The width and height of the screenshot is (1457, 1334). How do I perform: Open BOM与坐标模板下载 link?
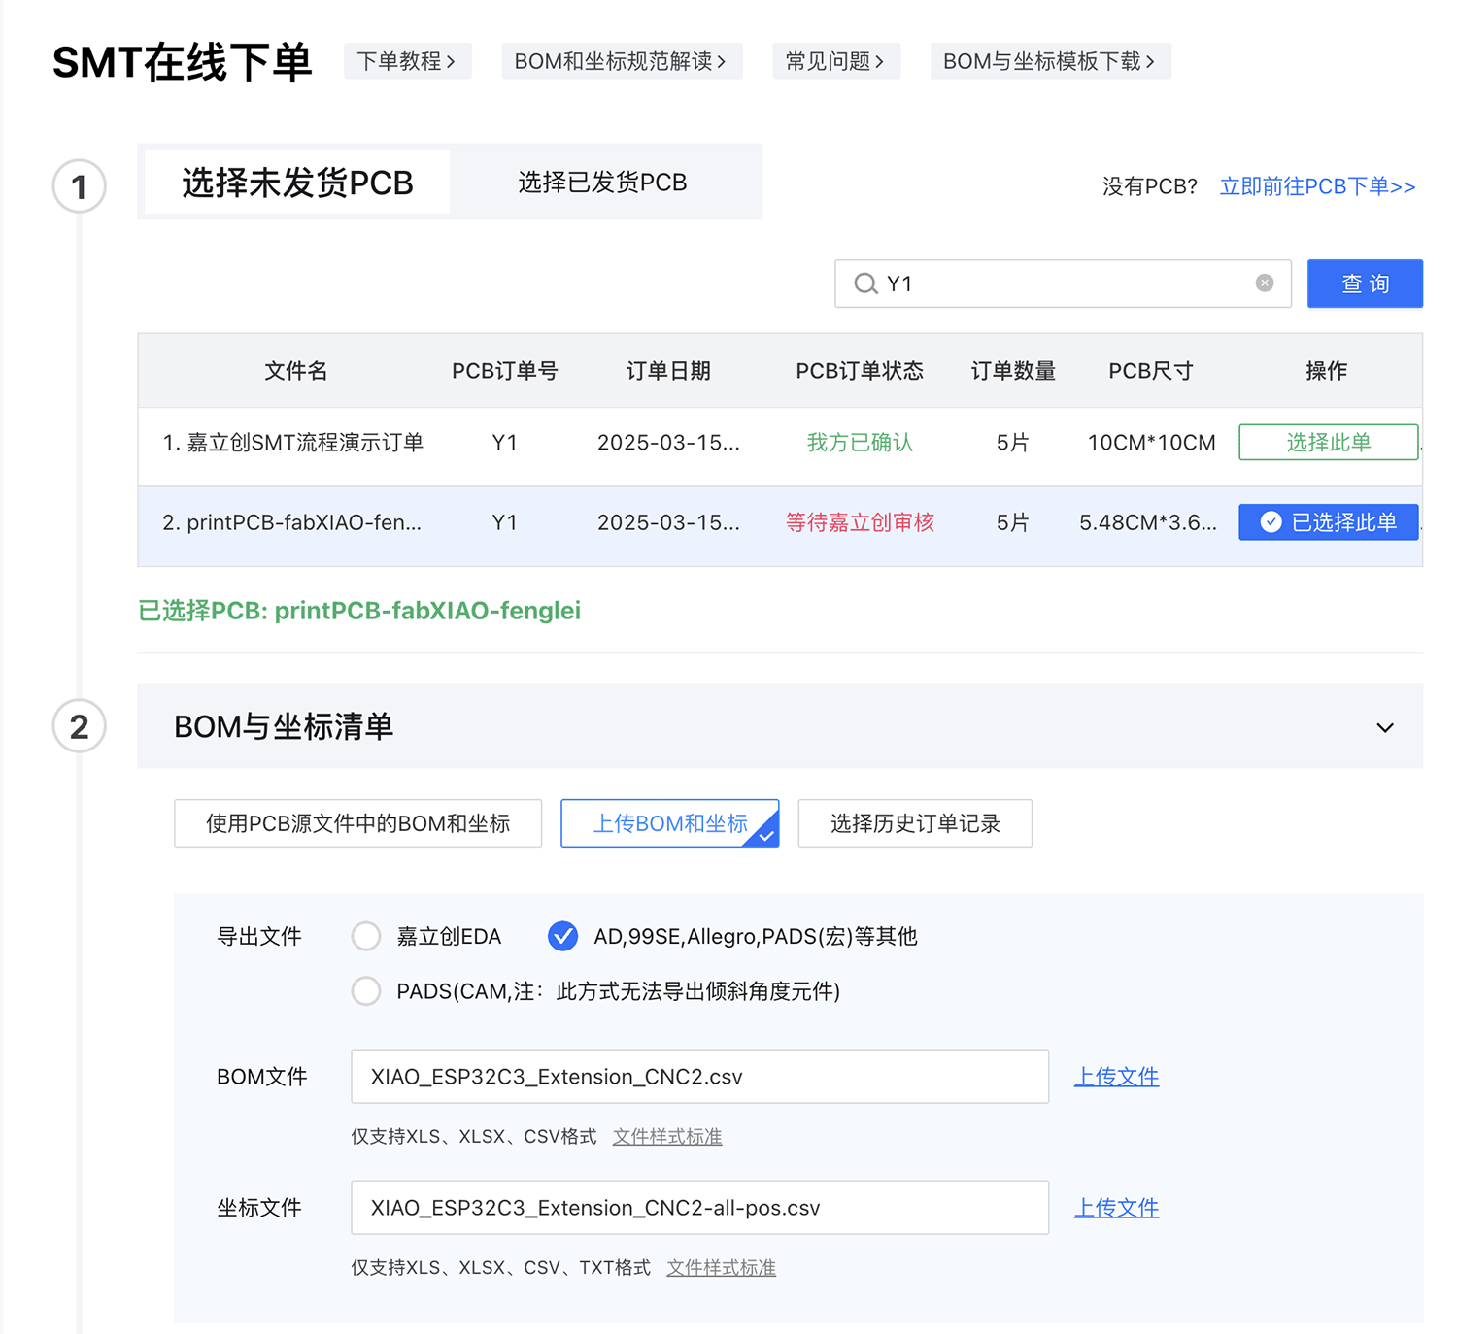1050,61
